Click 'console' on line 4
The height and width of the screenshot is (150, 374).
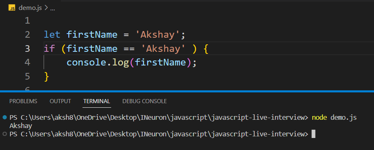pos(86,63)
